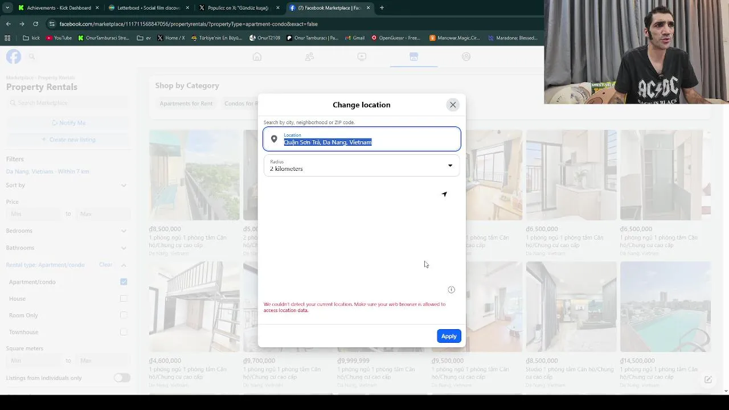
Task: Open the ₫8,500,000 listing top-left thumbnail
Action: click(194, 175)
